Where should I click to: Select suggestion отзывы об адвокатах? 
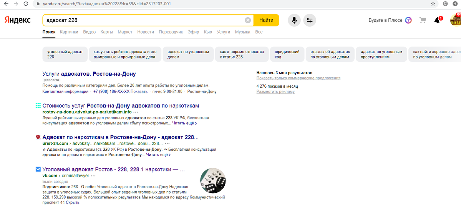[330, 54]
